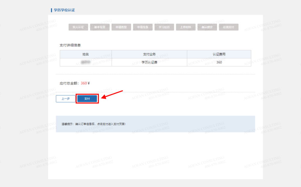Click the 支付业务 column header
This screenshot has width=301, height=187.
(x=149, y=54)
